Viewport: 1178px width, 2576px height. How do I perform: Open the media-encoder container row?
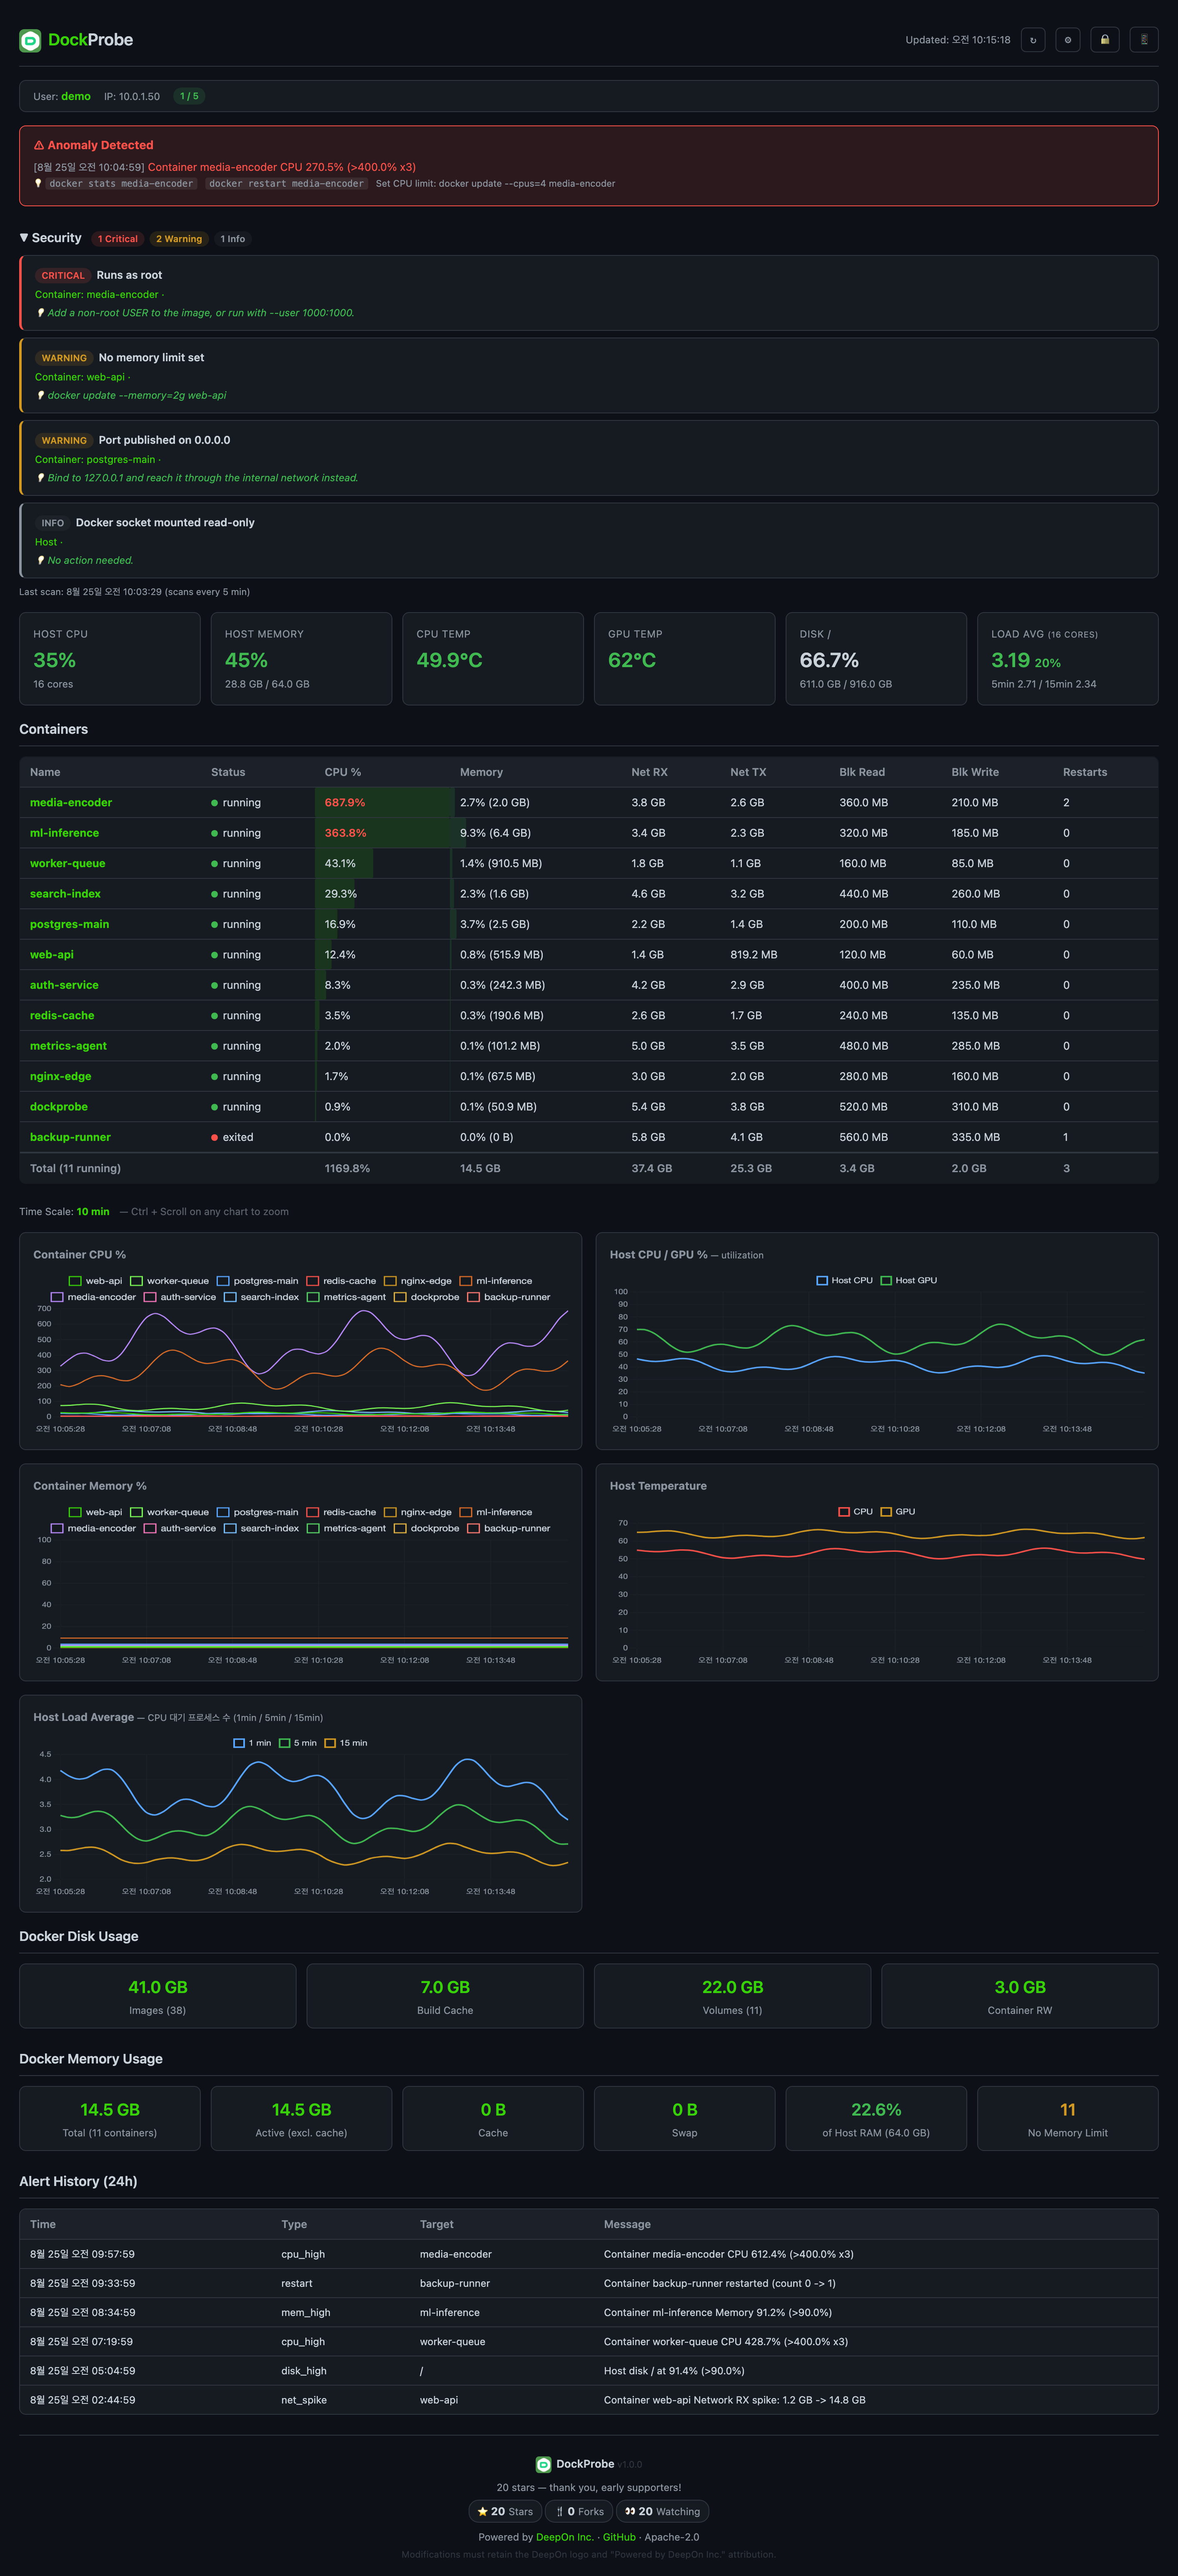pyautogui.click(x=588, y=803)
